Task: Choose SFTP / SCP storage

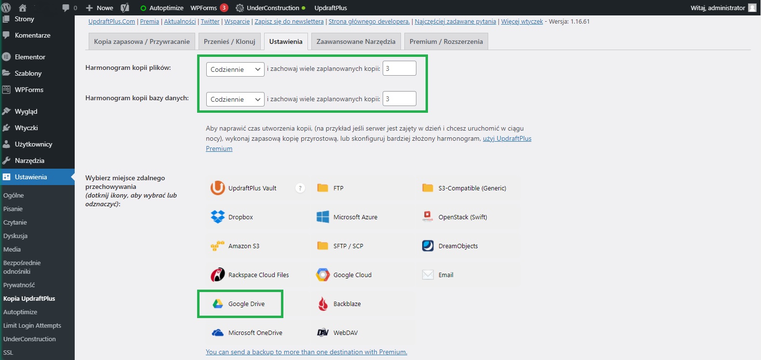Action: [340, 246]
